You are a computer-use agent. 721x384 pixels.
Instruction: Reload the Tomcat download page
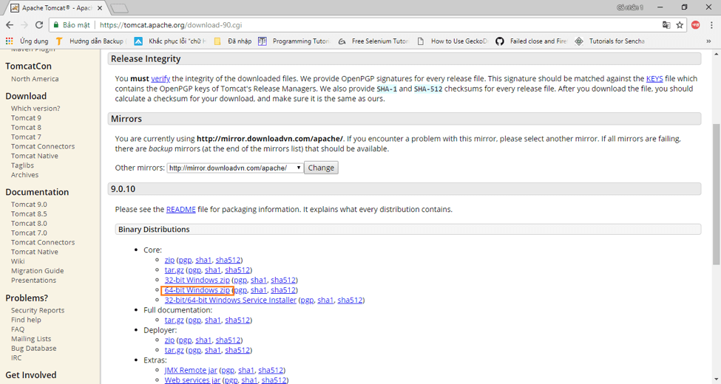[x=39, y=25]
